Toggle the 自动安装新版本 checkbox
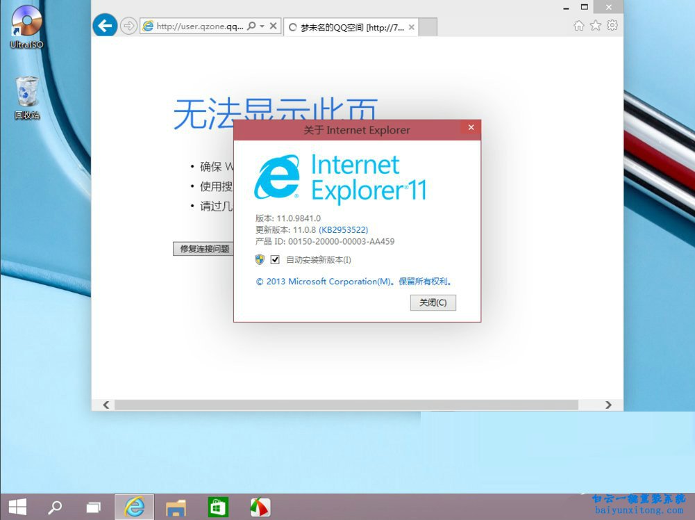 [x=275, y=259]
